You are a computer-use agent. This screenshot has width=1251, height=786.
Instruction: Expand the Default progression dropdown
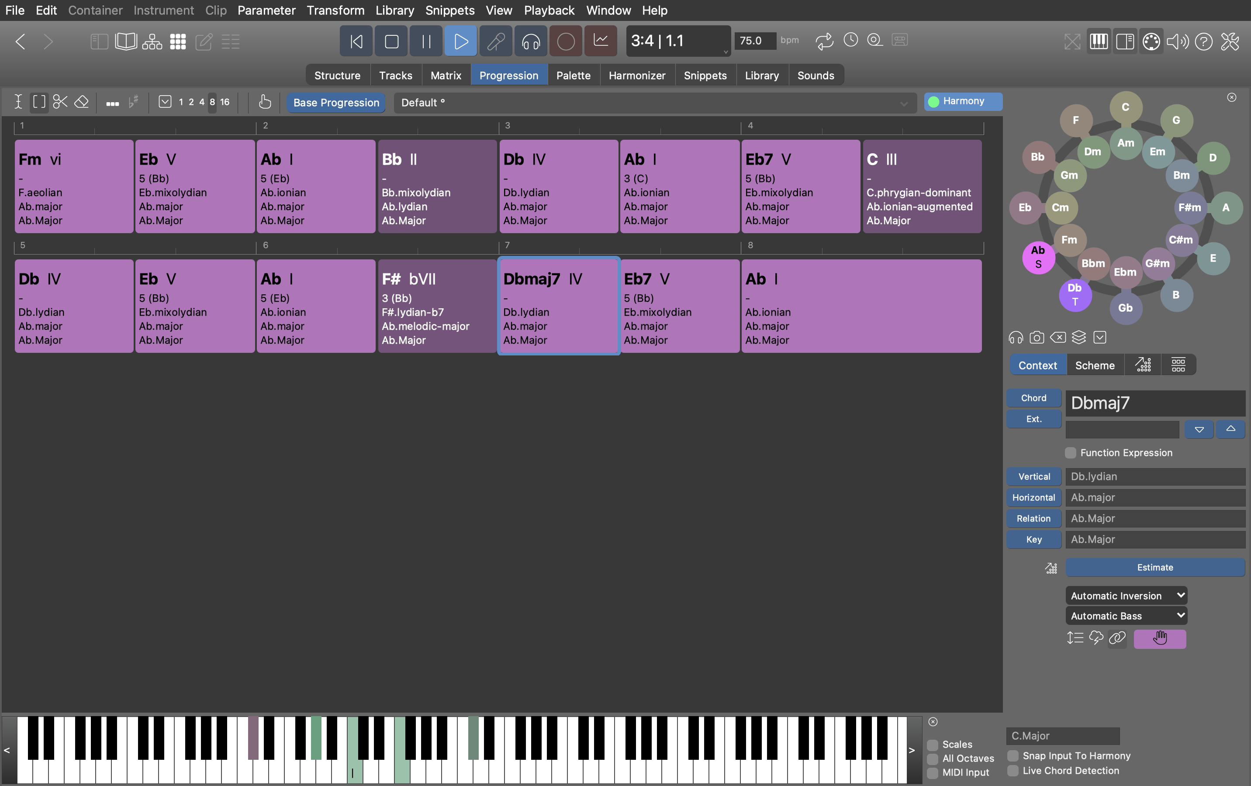click(x=903, y=103)
